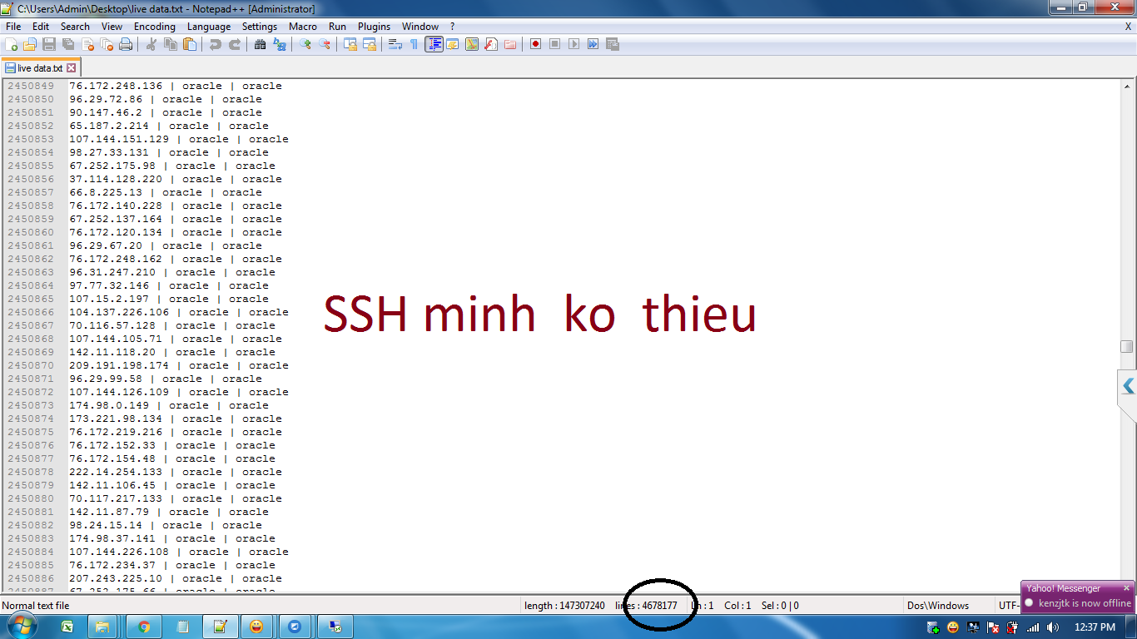Click the Playback macro icon
The image size is (1137, 639).
click(574, 44)
